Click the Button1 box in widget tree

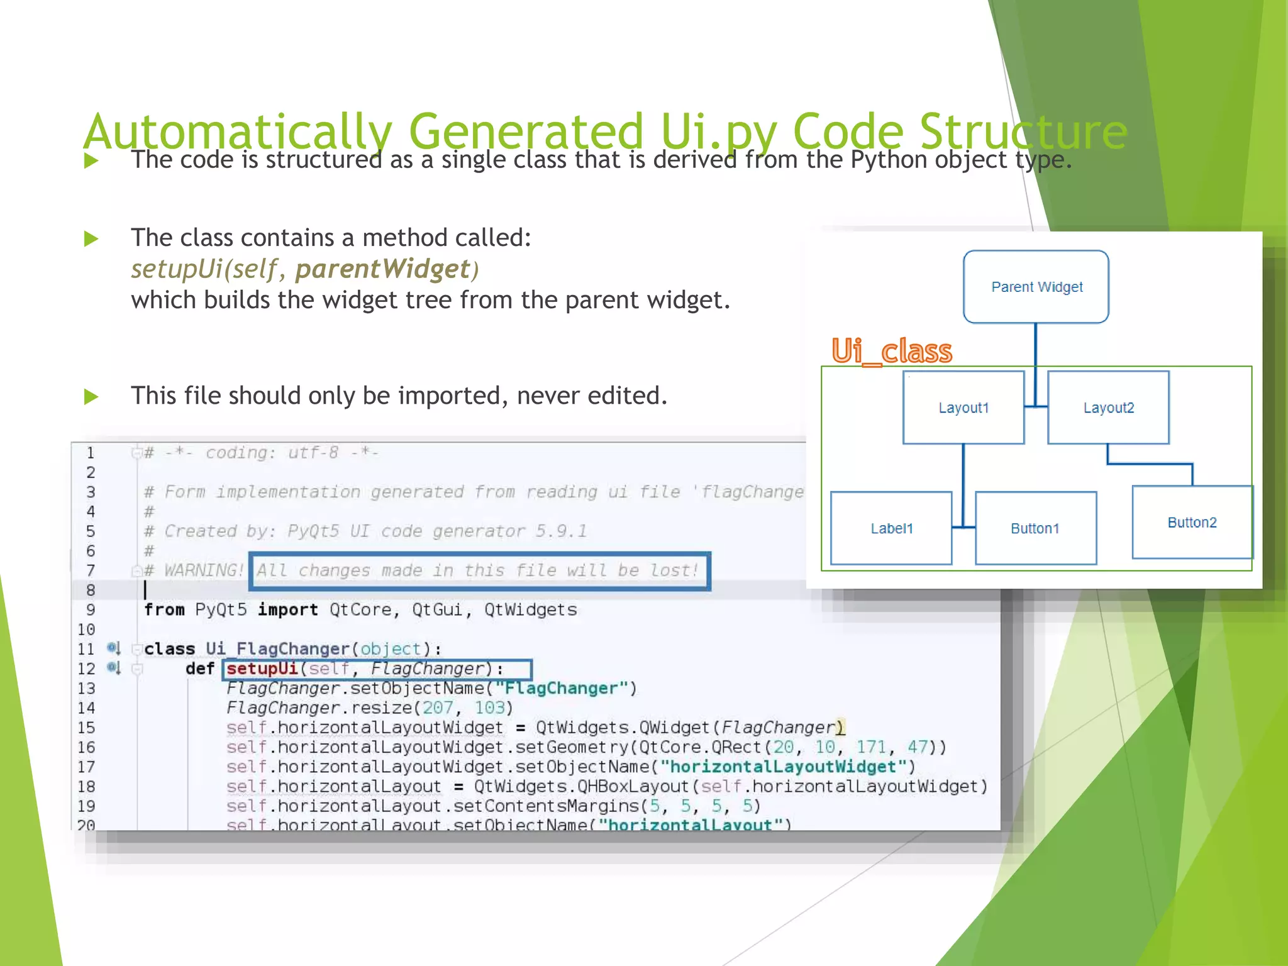pyautogui.click(x=1035, y=528)
